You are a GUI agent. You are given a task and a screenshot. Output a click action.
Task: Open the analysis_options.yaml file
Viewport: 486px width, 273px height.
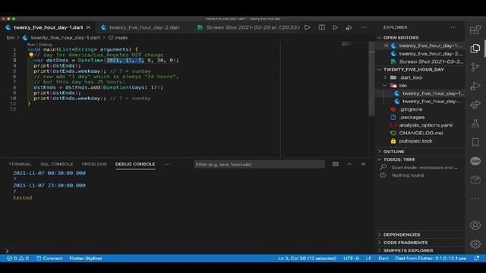tap(425, 125)
